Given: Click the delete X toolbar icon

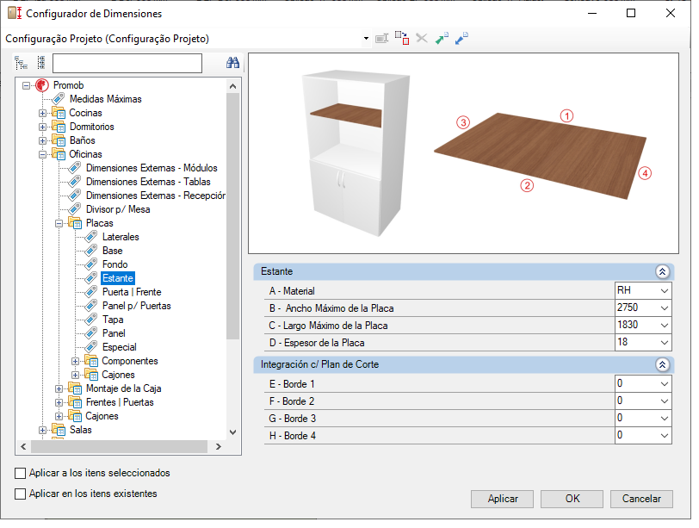Looking at the screenshot, I should 421,39.
